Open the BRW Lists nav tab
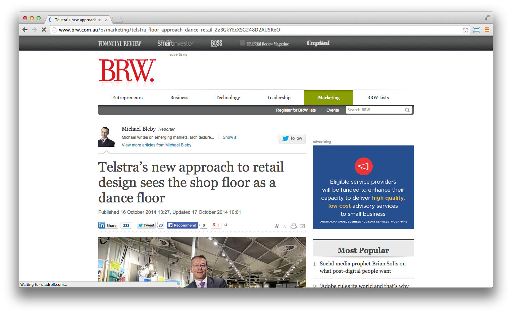The width and height of the screenshot is (512, 314). point(378,98)
